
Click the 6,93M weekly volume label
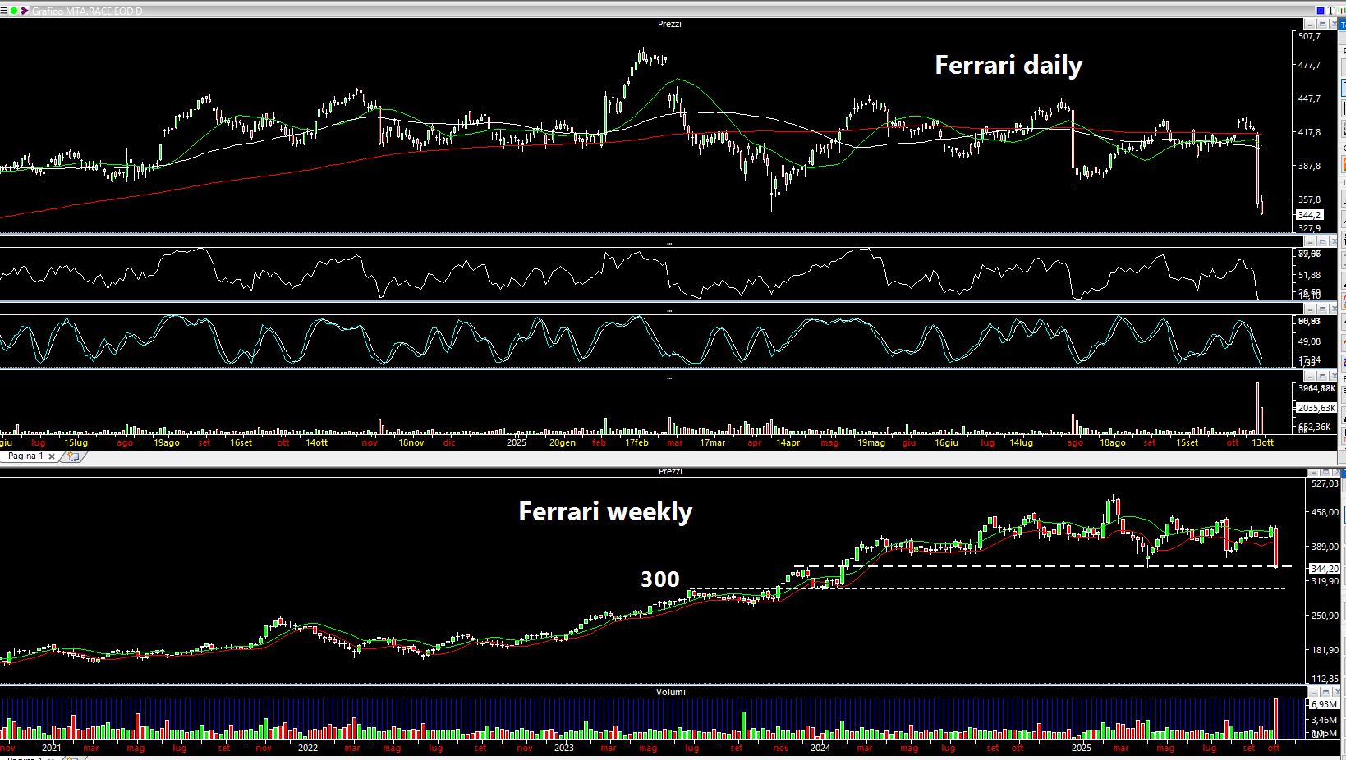(1324, 705)
